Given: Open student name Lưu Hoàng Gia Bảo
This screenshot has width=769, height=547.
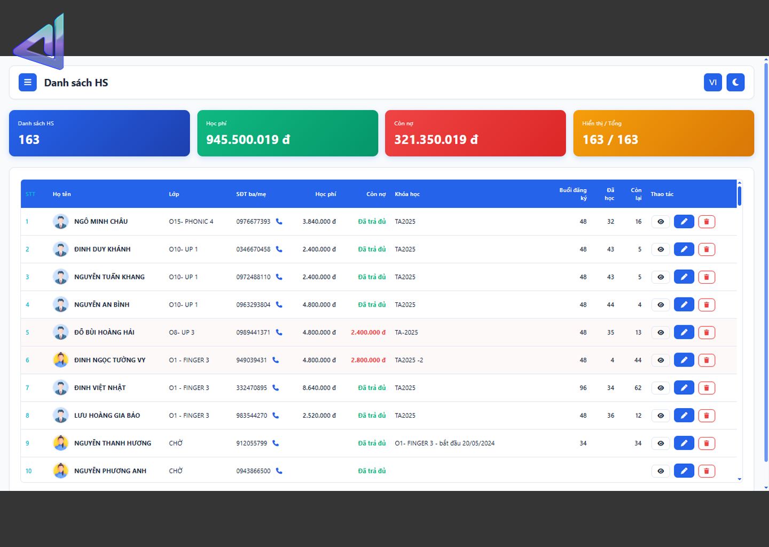Looking at the screenshot, I should (x=107, y=416).
